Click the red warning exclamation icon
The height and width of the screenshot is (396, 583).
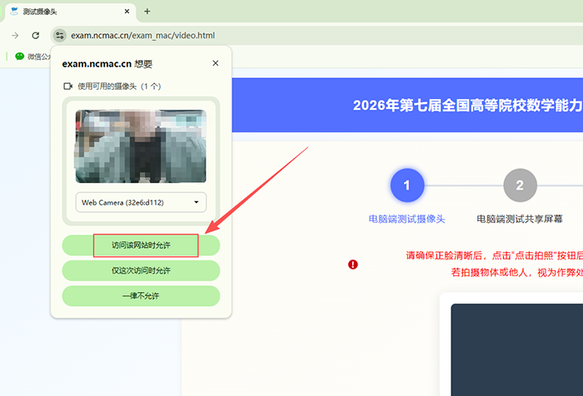coord(353,265)
